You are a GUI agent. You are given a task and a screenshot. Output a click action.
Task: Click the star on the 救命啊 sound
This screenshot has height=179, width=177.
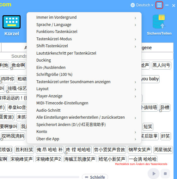point(11,68)
